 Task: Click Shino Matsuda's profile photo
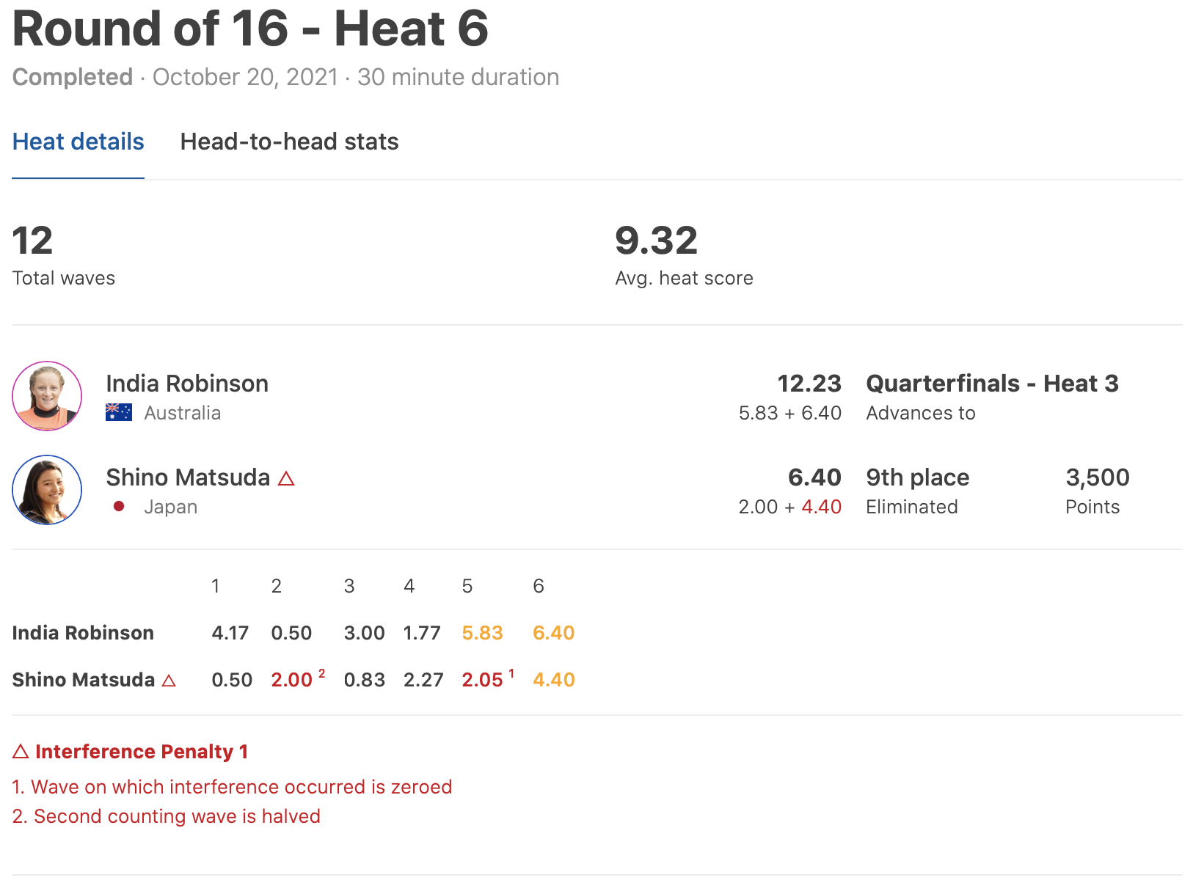coord(47,490)
